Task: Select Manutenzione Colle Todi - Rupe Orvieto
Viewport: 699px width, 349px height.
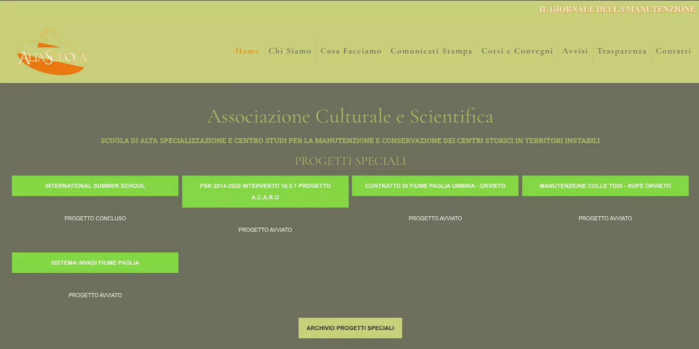Action: [605, 186]
